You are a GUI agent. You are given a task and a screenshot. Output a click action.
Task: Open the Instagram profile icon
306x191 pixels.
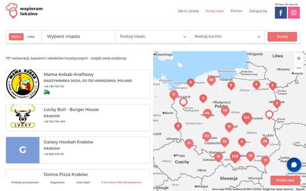[294, 13]
